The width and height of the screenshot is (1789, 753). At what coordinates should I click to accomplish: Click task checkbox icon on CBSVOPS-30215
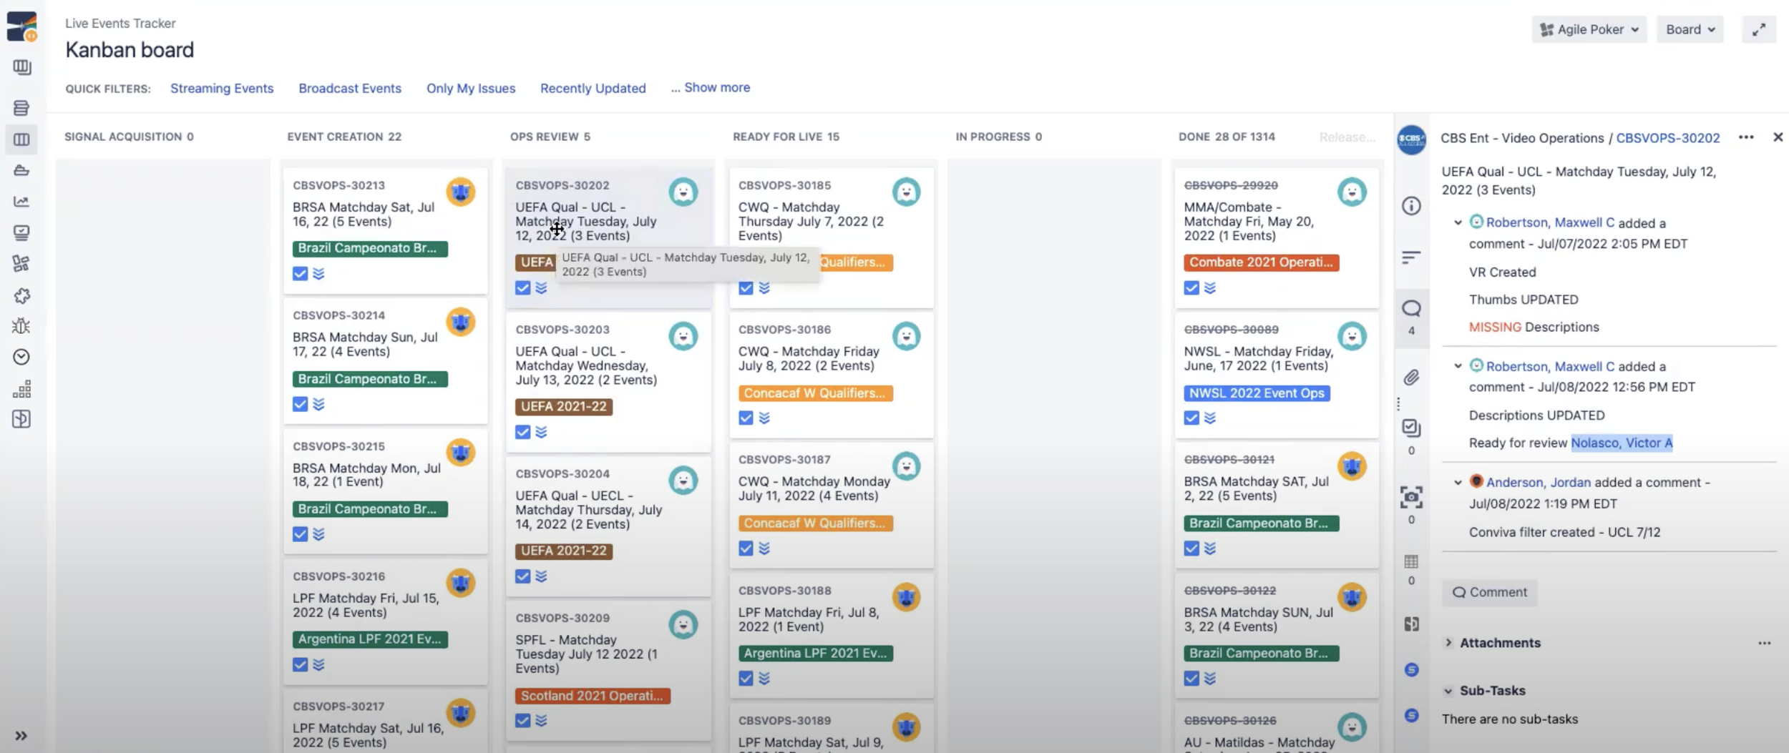[x=300, y=534]
